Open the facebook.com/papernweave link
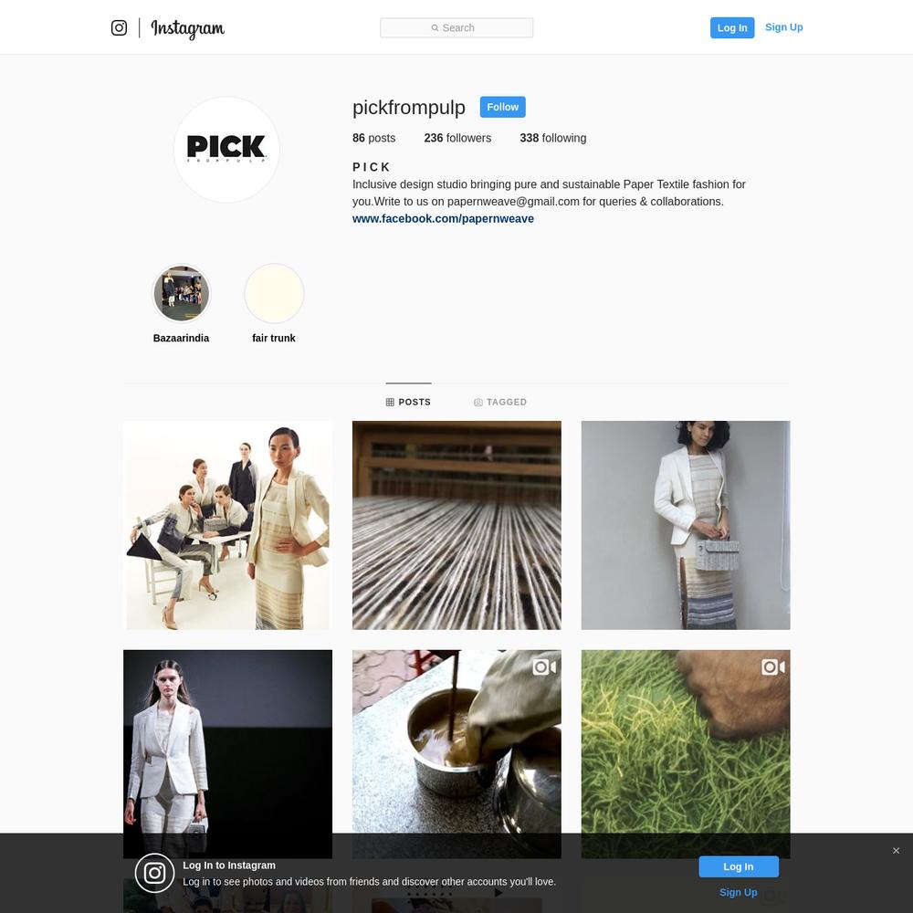 pyautogui.click(x=443, y=218)
